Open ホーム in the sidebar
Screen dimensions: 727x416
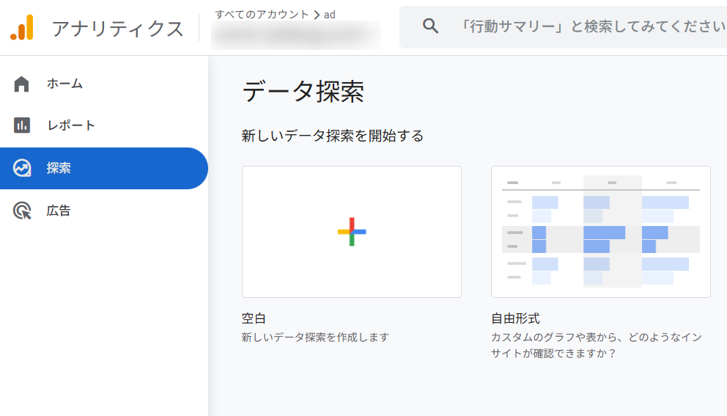point(104,84)
